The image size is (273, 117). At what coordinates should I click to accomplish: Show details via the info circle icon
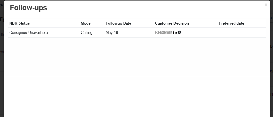coord(179,32)
